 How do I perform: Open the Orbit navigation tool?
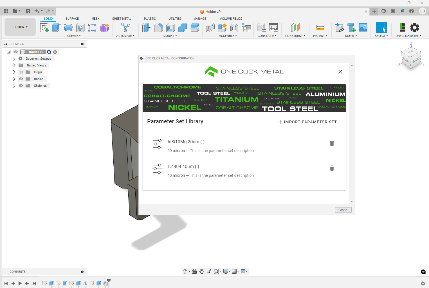click(185, 271)
